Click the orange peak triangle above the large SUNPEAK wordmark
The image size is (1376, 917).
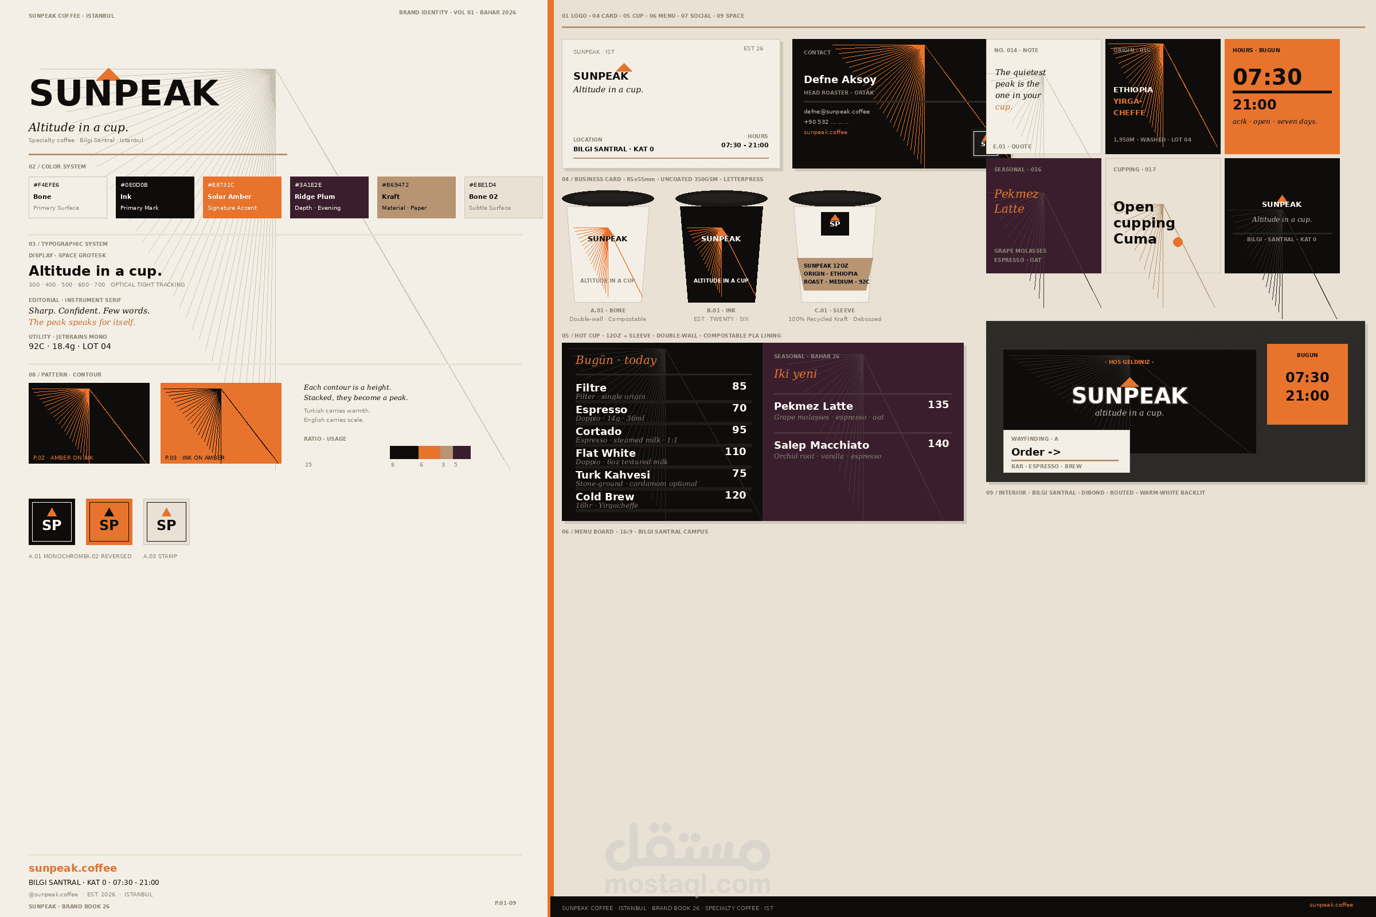(108, 74)
